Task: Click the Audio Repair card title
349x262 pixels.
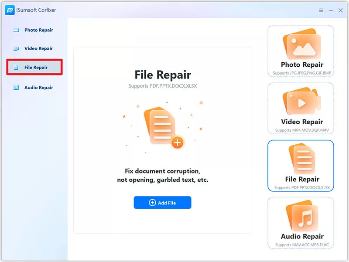Action: (x=302, y=236)
